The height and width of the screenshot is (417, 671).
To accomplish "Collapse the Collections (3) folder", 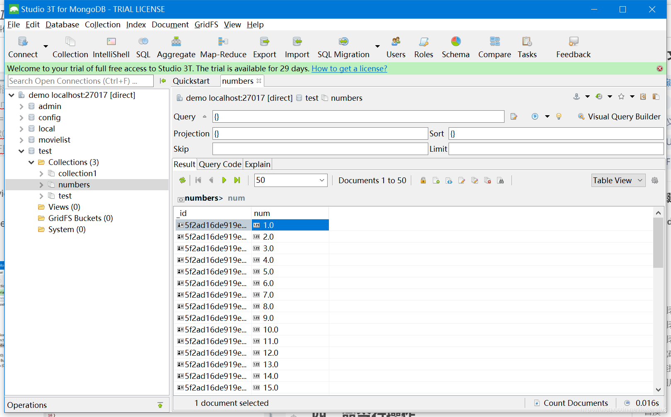I will coord(31,162).
